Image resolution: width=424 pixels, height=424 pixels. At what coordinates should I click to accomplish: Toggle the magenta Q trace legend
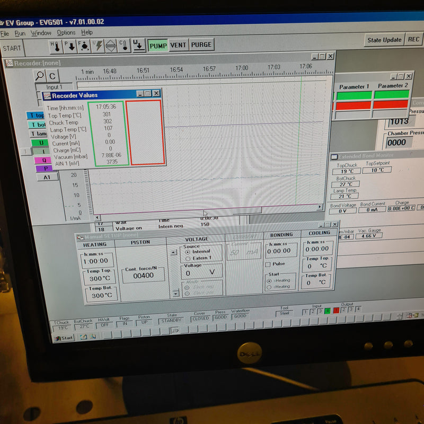(x=43, y=160)
